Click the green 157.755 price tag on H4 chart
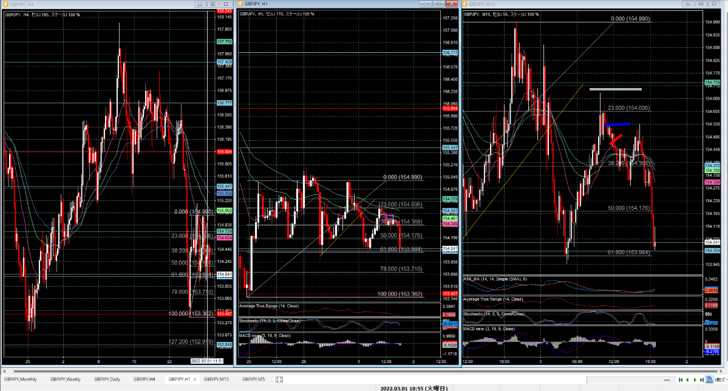 224,42
